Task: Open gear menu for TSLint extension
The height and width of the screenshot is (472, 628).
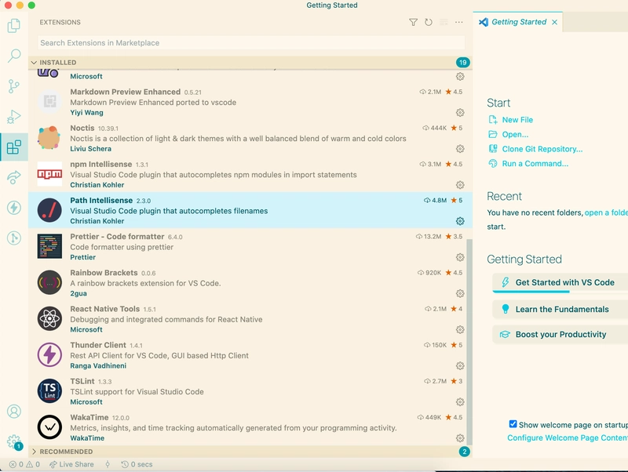Action: (460, 402)
